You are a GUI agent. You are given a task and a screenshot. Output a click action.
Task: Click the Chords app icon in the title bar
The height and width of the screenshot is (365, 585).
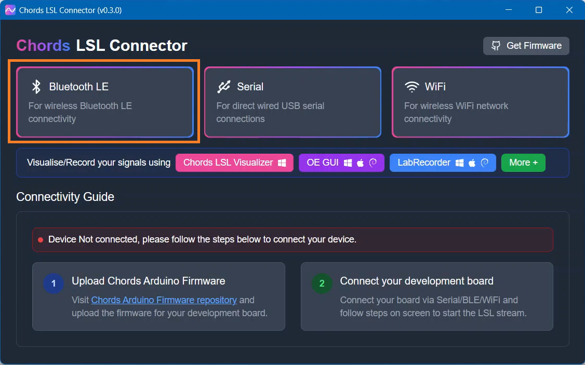[10, 10]
